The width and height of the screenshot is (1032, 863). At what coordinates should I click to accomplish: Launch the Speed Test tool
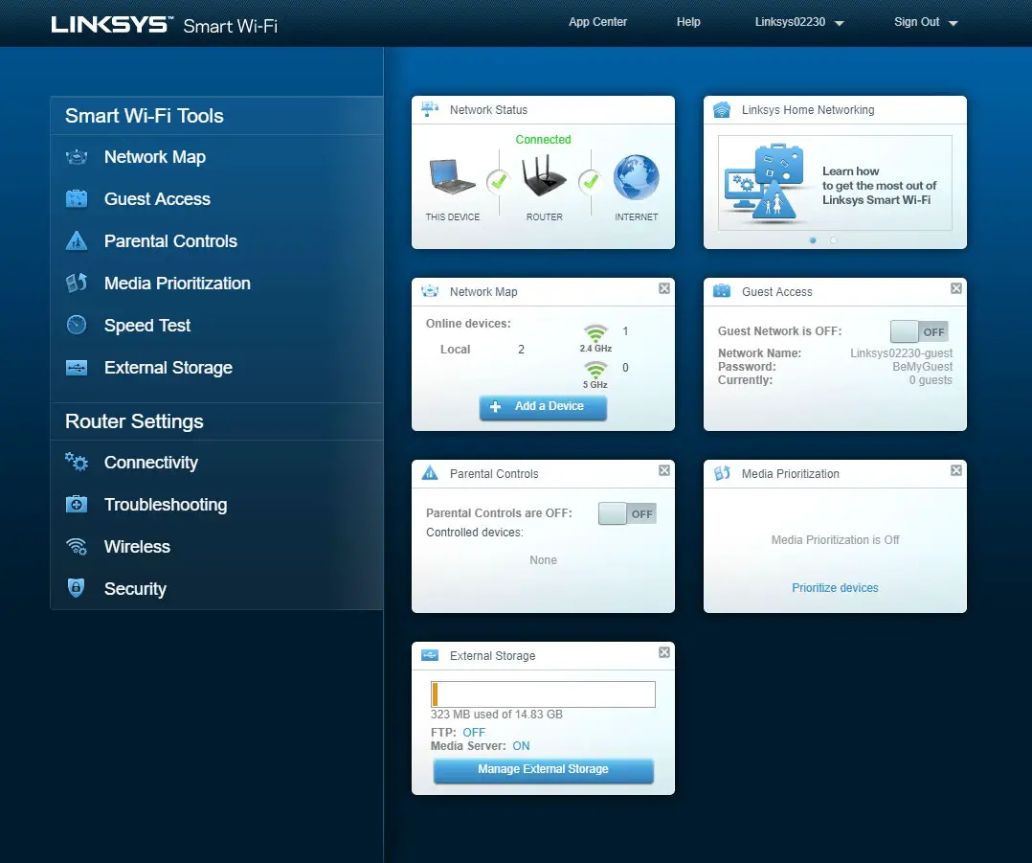point(146,325)
